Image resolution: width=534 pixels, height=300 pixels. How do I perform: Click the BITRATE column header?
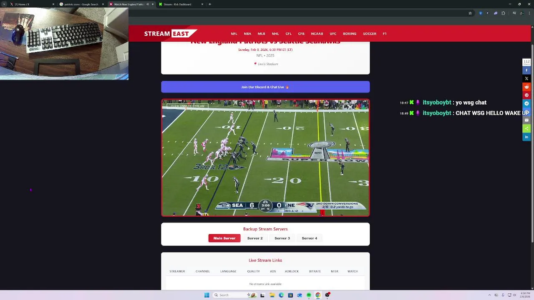[315, 271]
